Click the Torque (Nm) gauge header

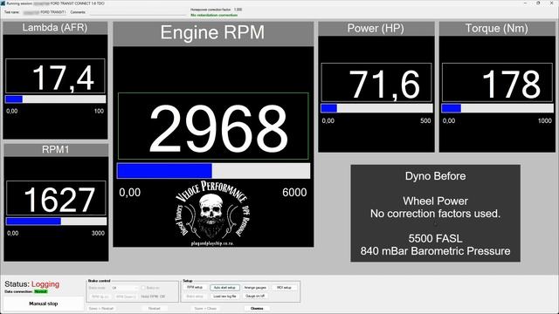(x=497, y=29)
